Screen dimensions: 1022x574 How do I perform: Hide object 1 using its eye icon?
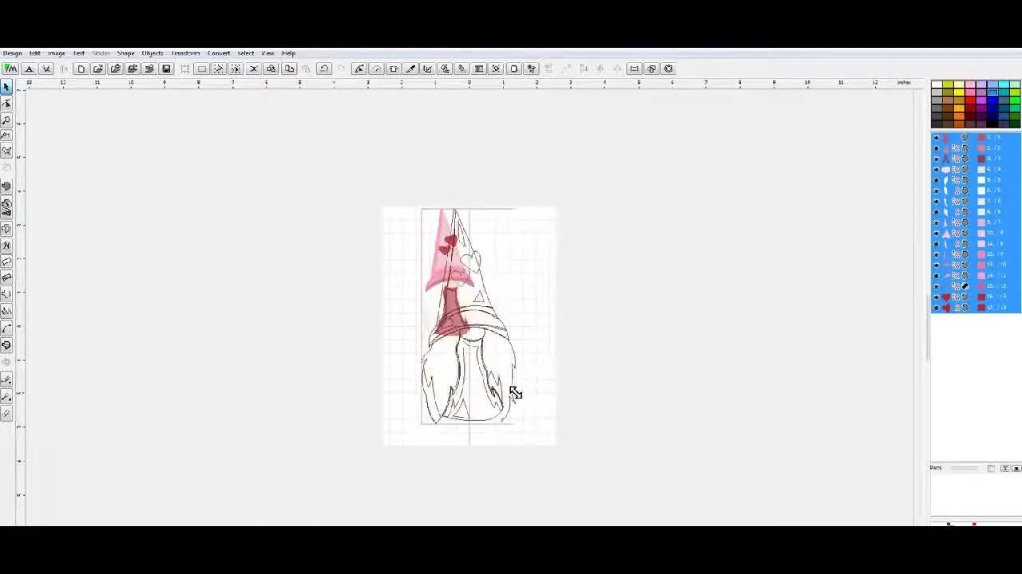coord(937,138)
